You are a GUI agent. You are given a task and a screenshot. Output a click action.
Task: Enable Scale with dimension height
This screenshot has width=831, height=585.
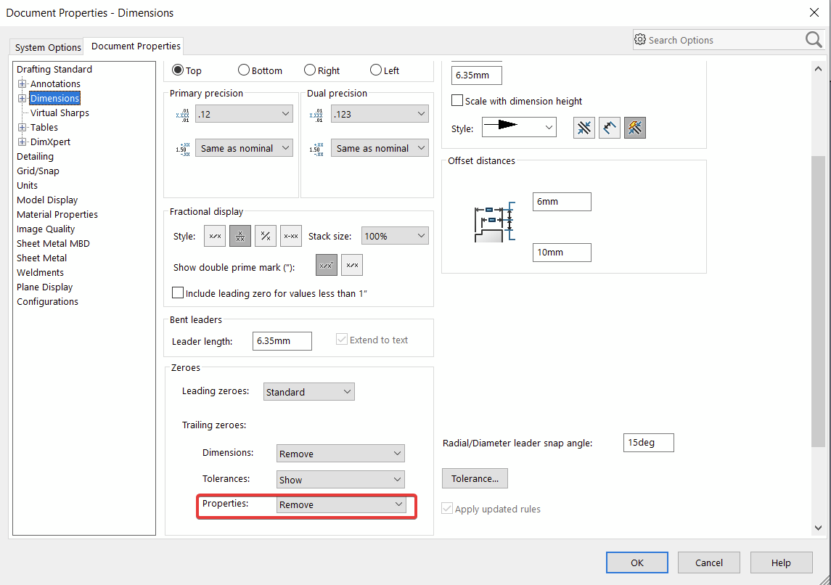coord(457,100)
